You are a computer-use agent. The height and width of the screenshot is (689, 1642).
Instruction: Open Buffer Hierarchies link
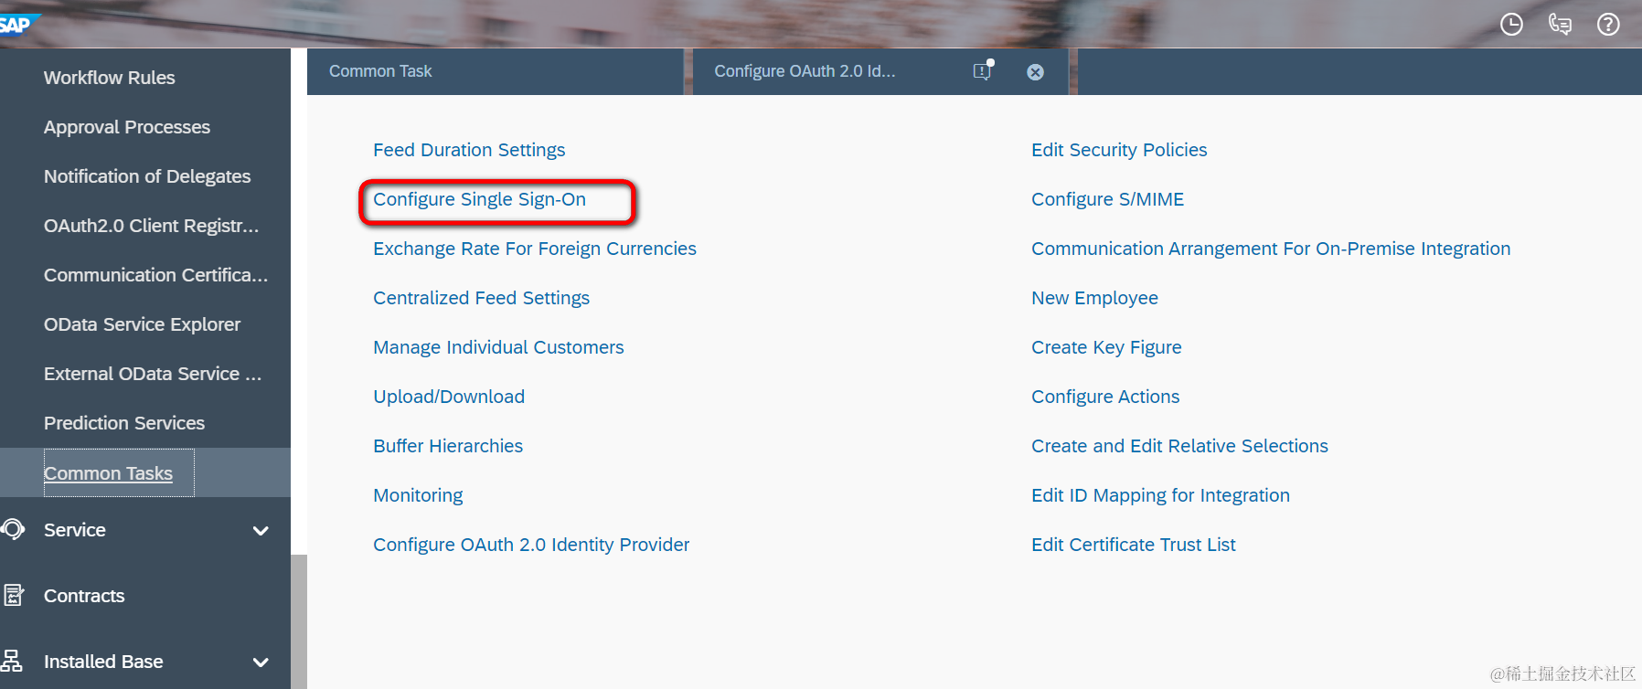pos(448,446)
